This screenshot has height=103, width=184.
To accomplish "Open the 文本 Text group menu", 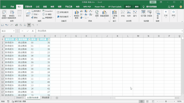I will click(166, 14).
